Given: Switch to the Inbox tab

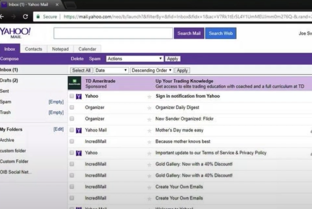Looking at the screenshot, I should (x=10, y=49).
